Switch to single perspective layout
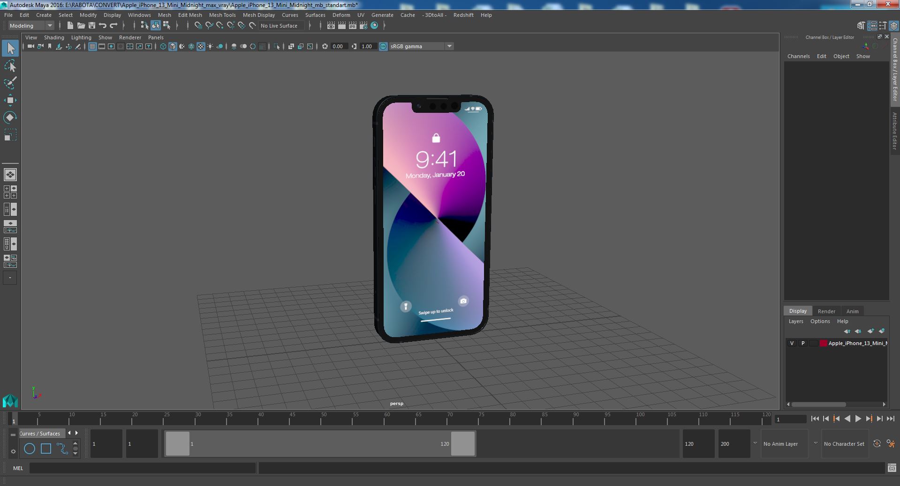This screenshot has height=486, width=900. coord(10,175)
